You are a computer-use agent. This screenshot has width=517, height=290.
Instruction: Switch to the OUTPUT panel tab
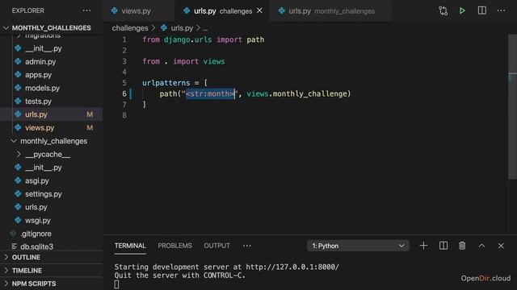point(216,246)
